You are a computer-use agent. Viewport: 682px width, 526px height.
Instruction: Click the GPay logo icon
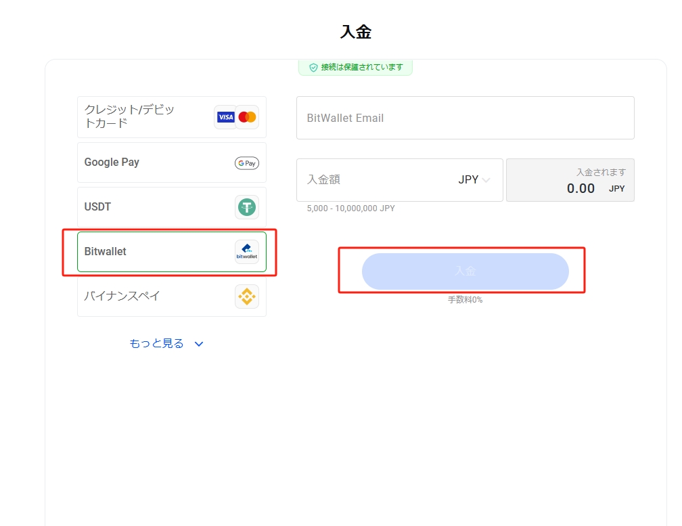coord(247,163)
